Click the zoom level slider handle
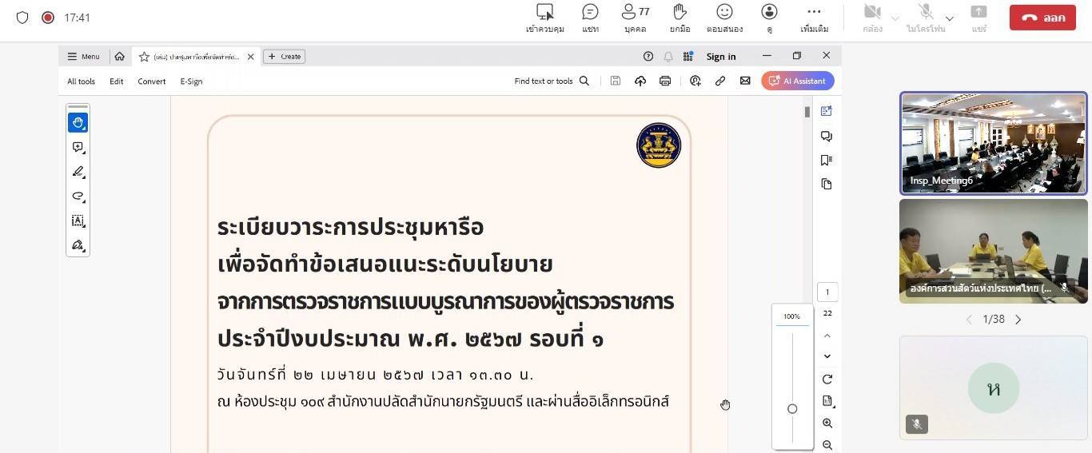The width and height of the screenshot is (1092, 453). 792,408
